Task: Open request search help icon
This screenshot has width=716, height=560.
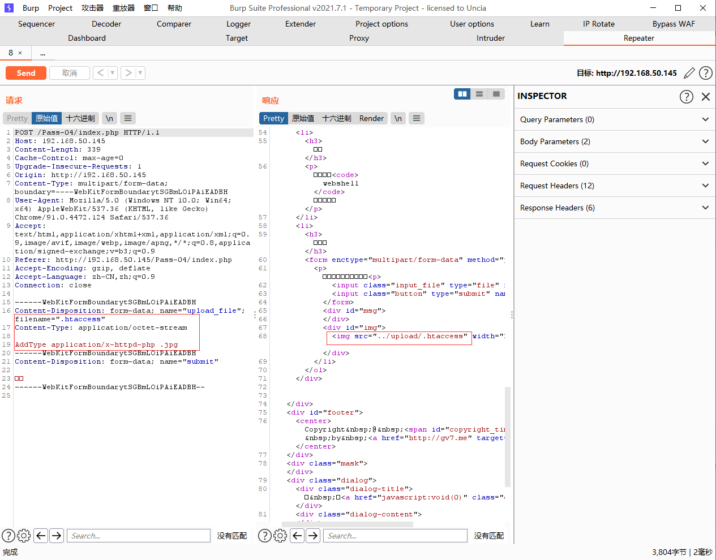Action: click(x=8, y=536)
